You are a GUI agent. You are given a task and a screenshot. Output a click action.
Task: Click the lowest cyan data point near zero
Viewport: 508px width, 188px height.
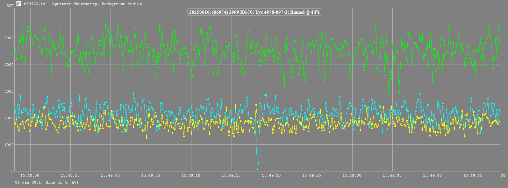click(257, 169)
